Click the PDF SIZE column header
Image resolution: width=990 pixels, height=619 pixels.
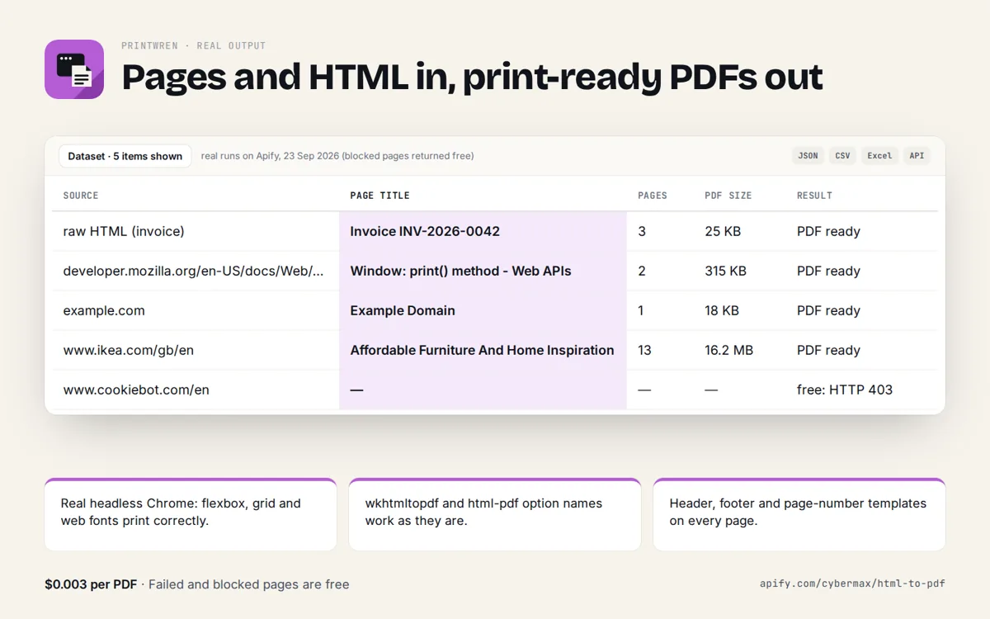pyautogui.click(x=728, y=196)
